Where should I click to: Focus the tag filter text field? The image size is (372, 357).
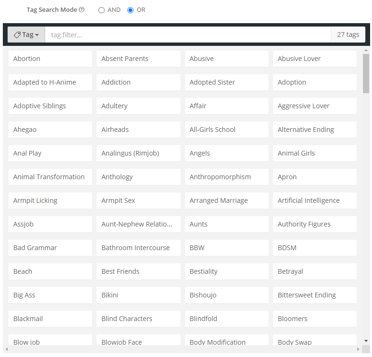coord(187,35)
